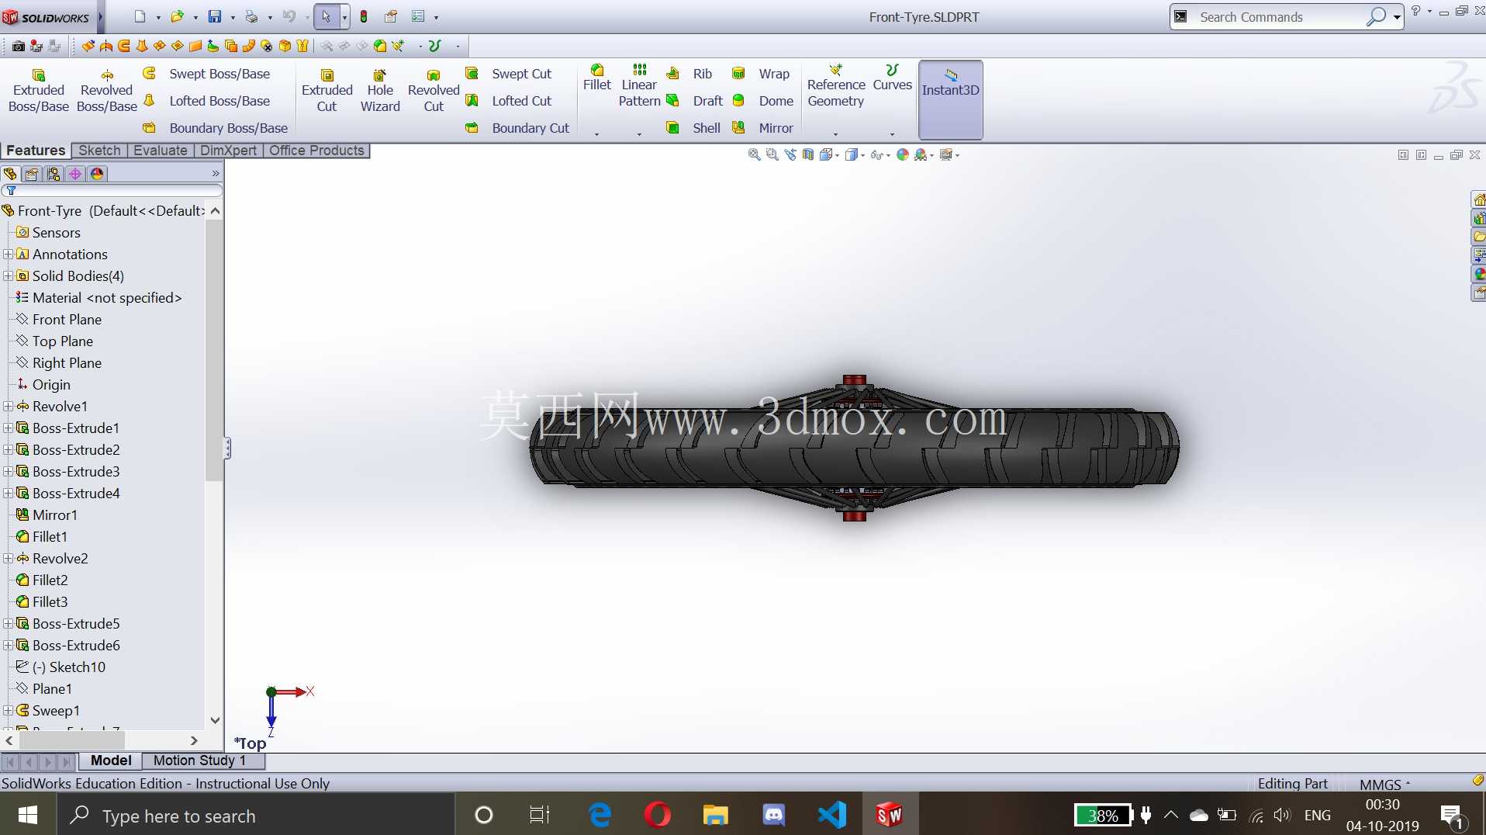Select Revolved Boss/Base tool
Image resolution: width=1486 pixels, height=835 pixels.
(107, 91)
